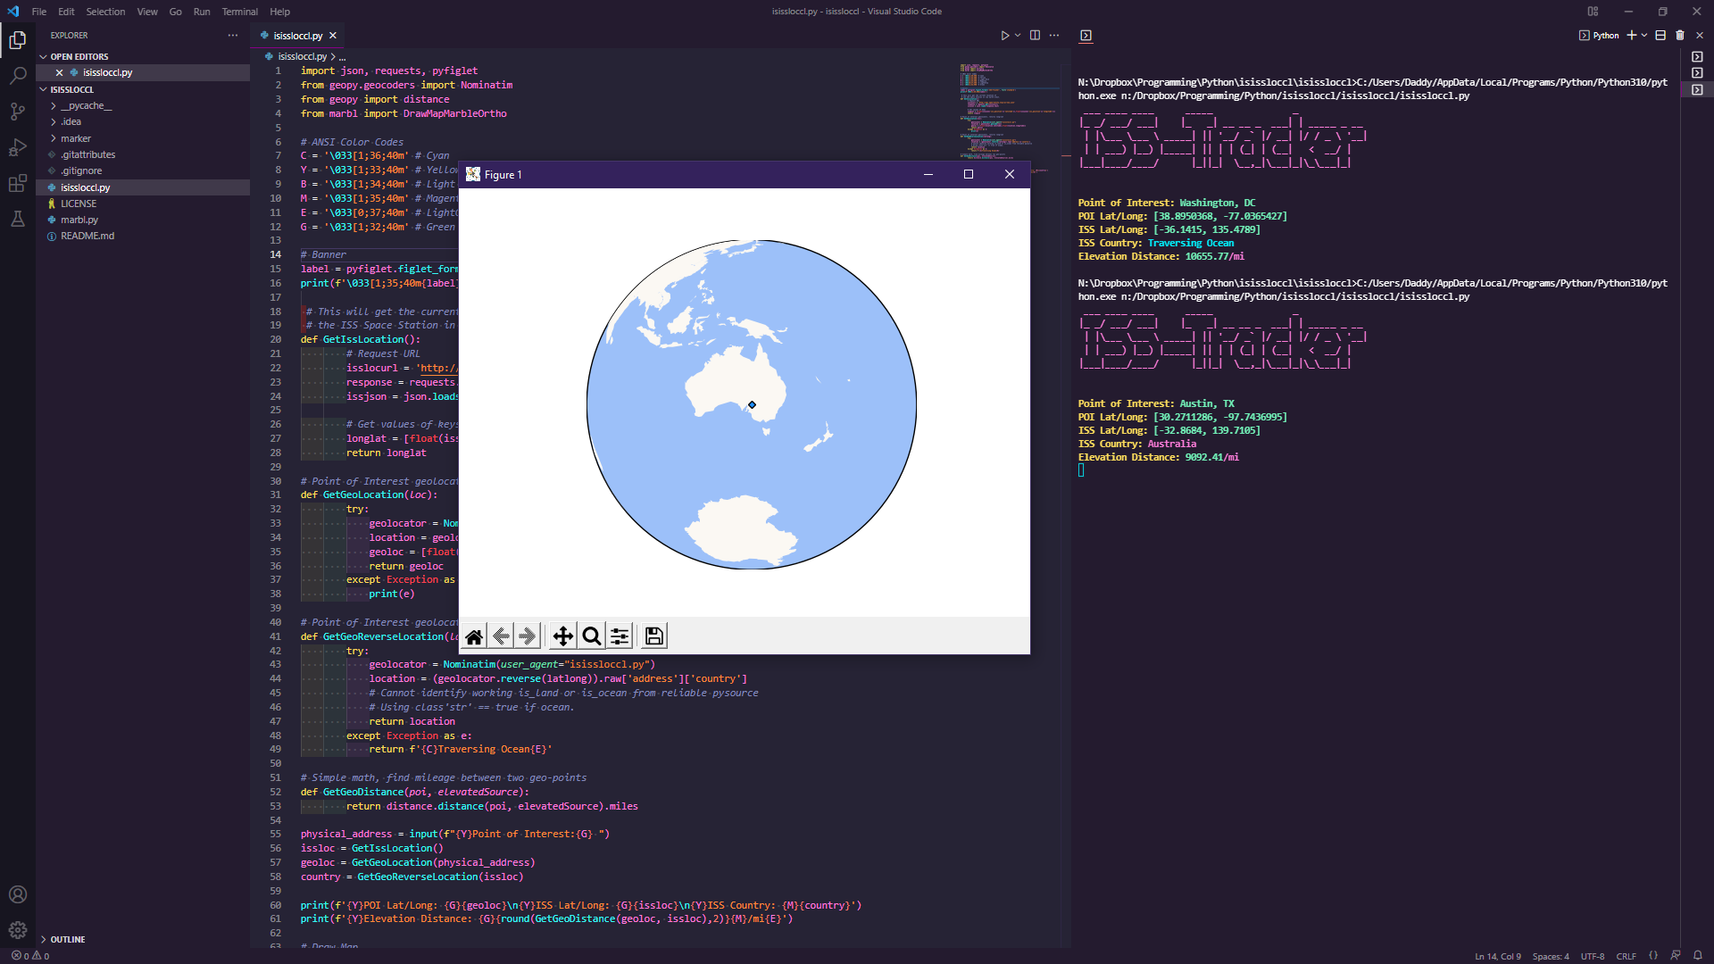Open launch profile dropdown beside new terminal plus

click(x=1644, y=36)
